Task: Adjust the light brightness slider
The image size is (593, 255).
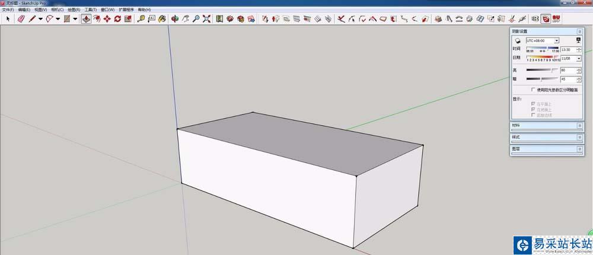Action: tap(543, 70)
